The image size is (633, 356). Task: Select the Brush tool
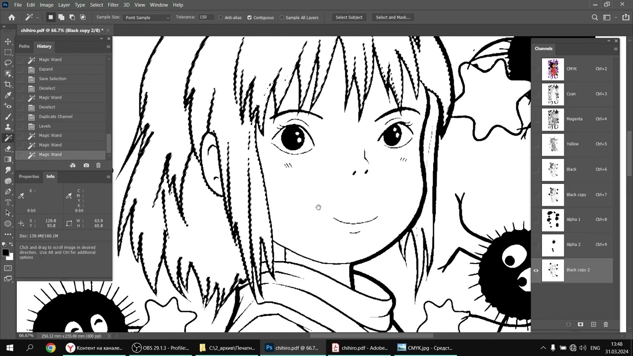(x=8, y=117)
